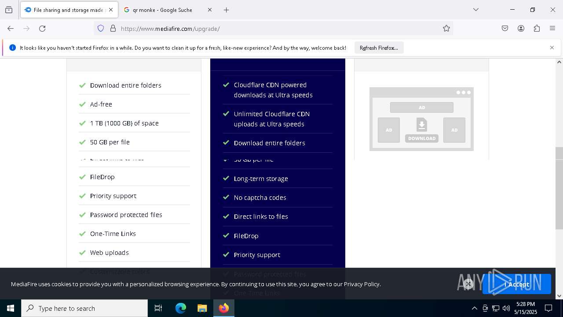Viewport: 563px width, 317px height.
Task: Click Refresh Firefox button
Action: click(x=379, y=48)
